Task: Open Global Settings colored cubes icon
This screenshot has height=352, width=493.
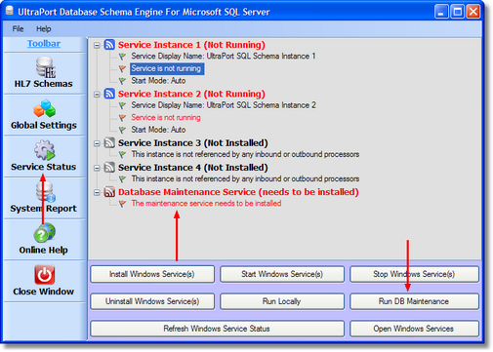Action: pos(45,108)
